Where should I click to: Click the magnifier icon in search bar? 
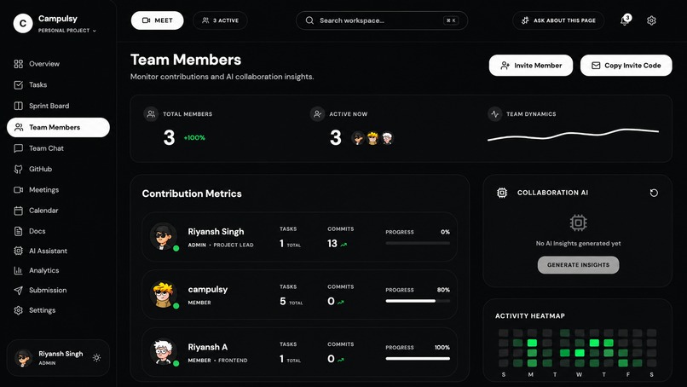tap(309, 20)
